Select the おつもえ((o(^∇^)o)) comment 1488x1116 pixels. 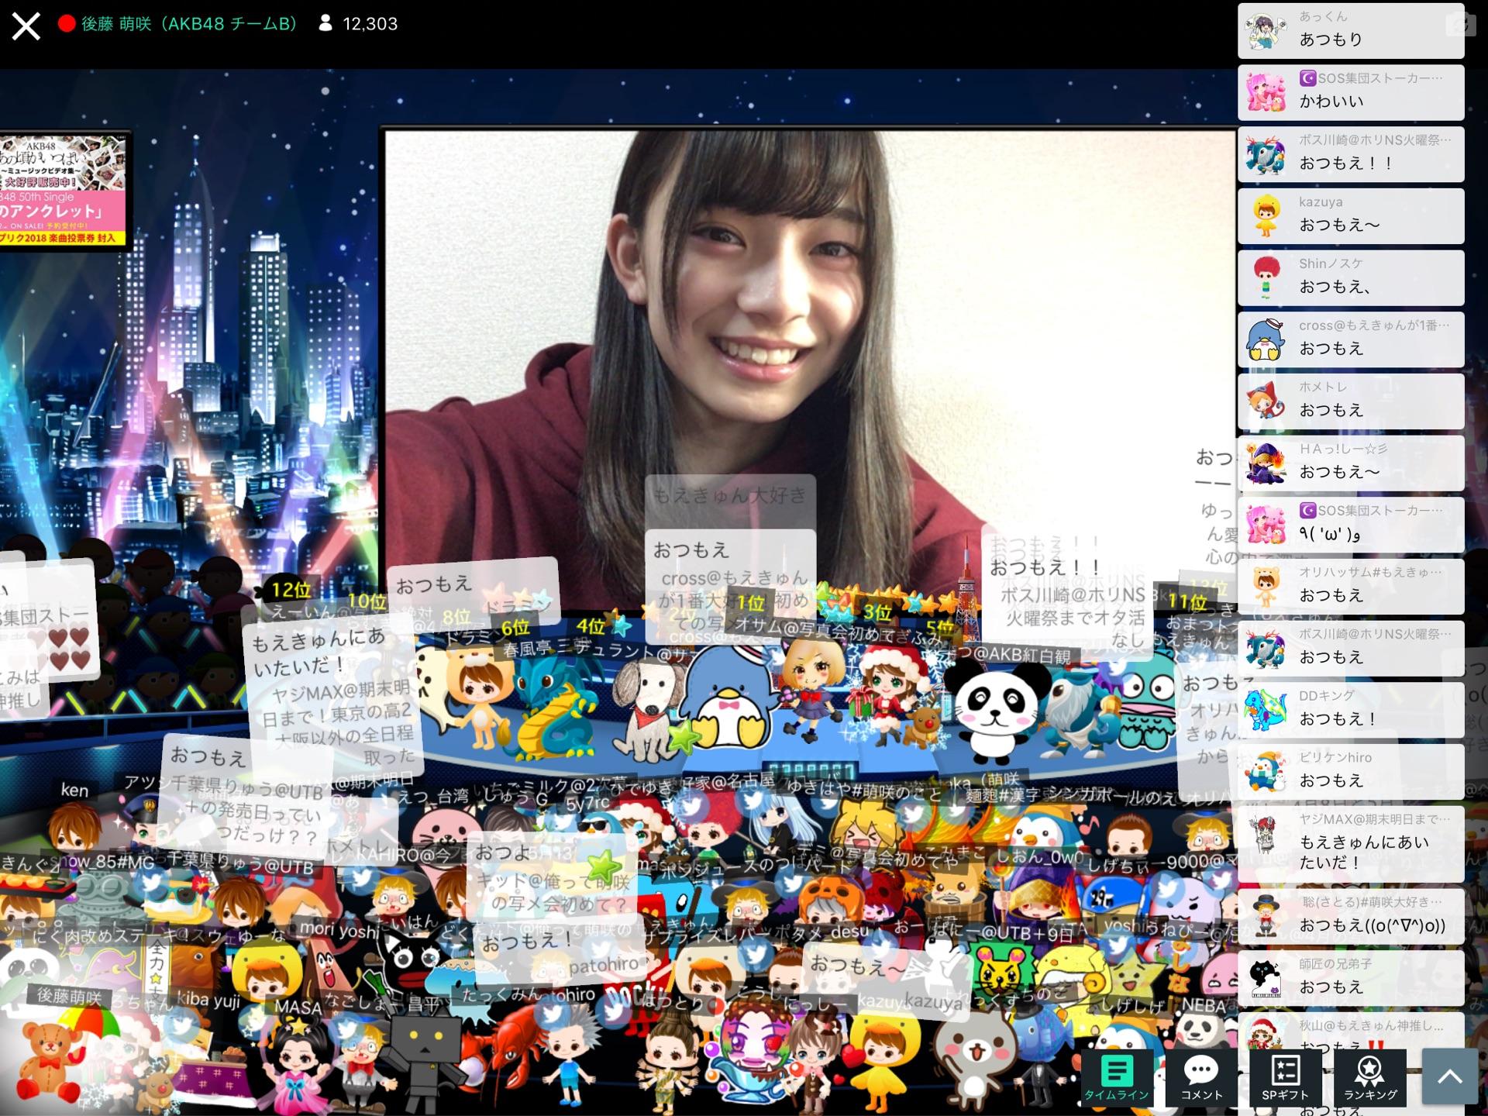click(1351, 917)
